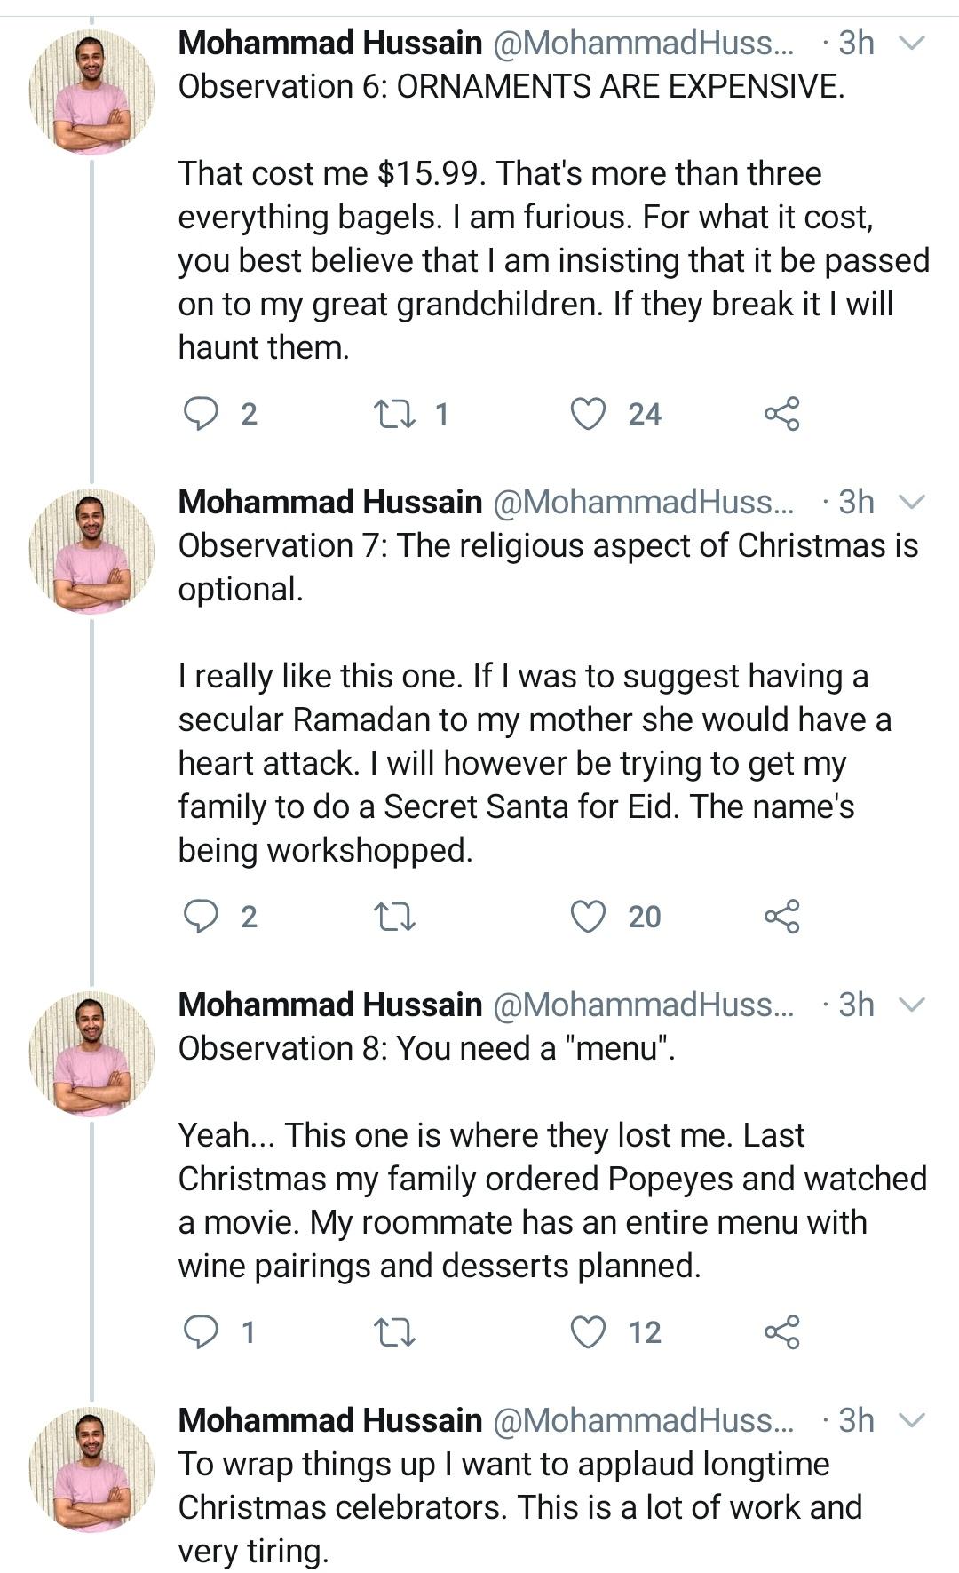
Task: Share the Observation 6 ornaments tweet
Action: [781, 414]
